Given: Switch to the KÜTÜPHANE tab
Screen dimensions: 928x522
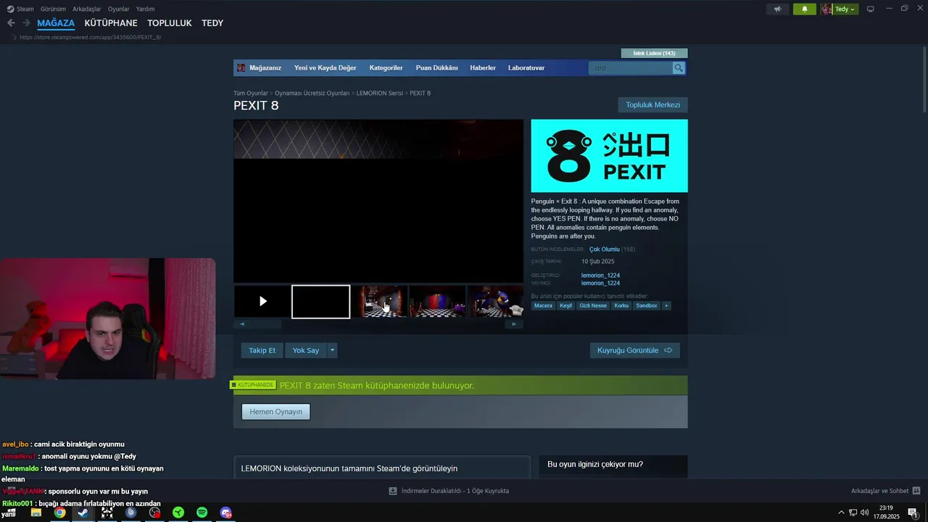Looking at the screenshot, I should (111, 23).
